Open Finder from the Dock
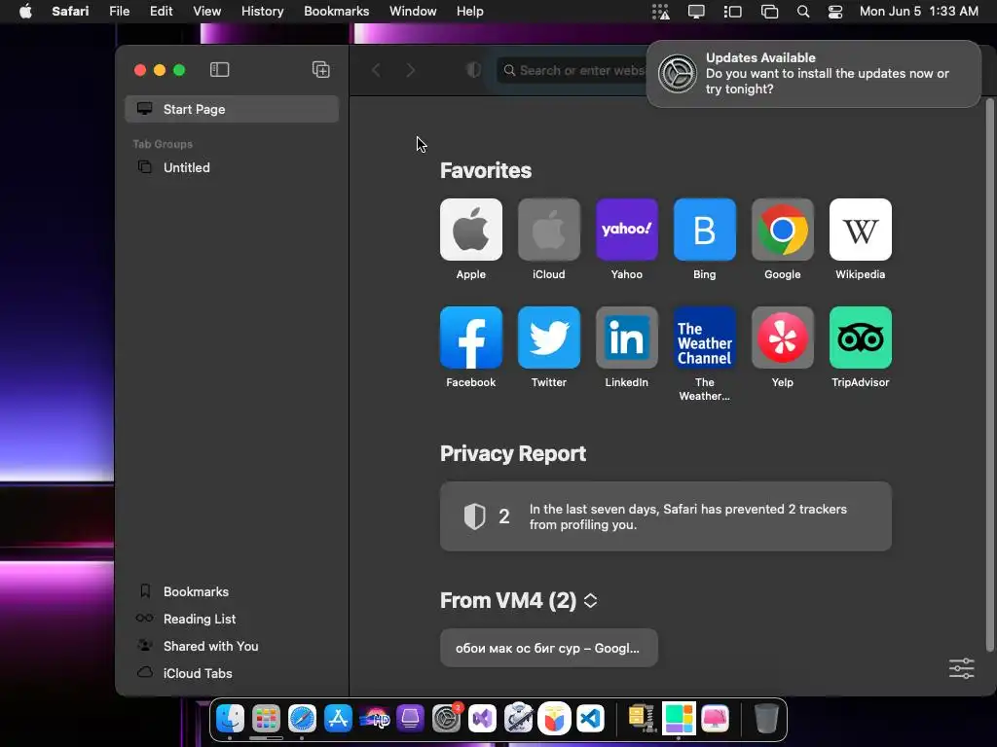 [x=230, y=719]
